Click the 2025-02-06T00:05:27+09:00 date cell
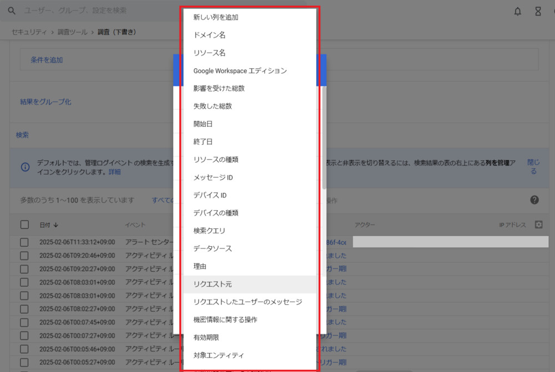The width and height of the screenshot is (555, 372). click(x=77, y=363)
